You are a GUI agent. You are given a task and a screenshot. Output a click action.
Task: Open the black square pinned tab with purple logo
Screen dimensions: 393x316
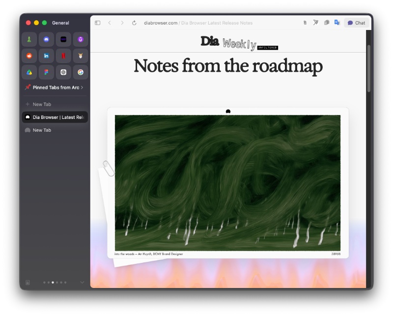point(63,39)
